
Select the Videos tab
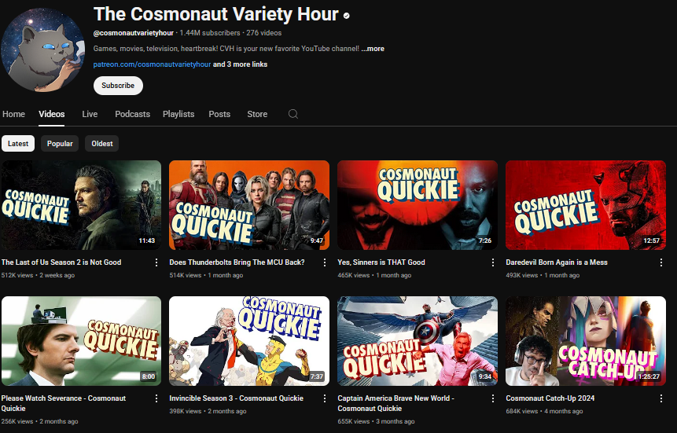pyautogui.click(x=51, y=114)
